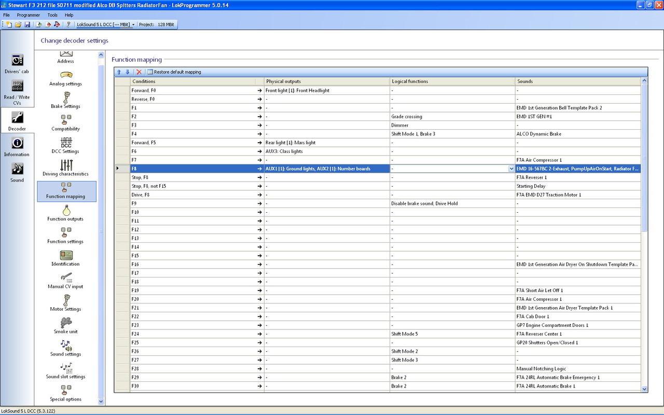Screen dimensions: 664x415
Task: Save the project file
Action: 27,24
